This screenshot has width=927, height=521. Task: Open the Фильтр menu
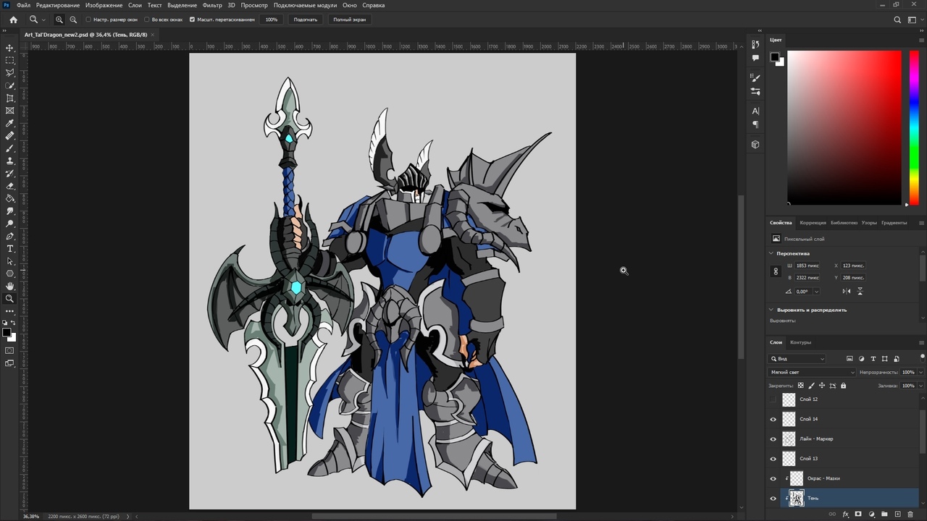pyautogui.click(x=212, y=5)
